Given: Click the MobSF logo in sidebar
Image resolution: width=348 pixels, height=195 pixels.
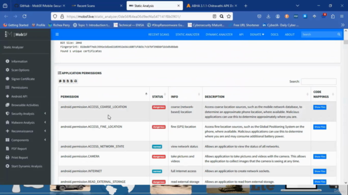Looking at the screenshot, I should click(16, 34).
